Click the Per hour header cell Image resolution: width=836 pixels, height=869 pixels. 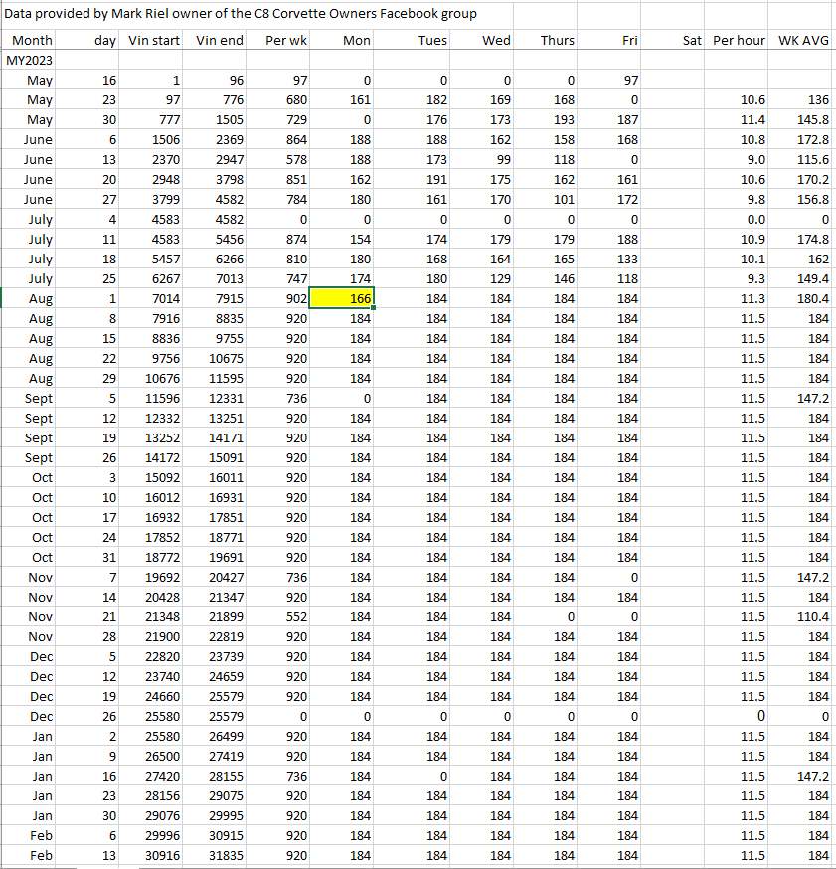(x=739, y=40)
